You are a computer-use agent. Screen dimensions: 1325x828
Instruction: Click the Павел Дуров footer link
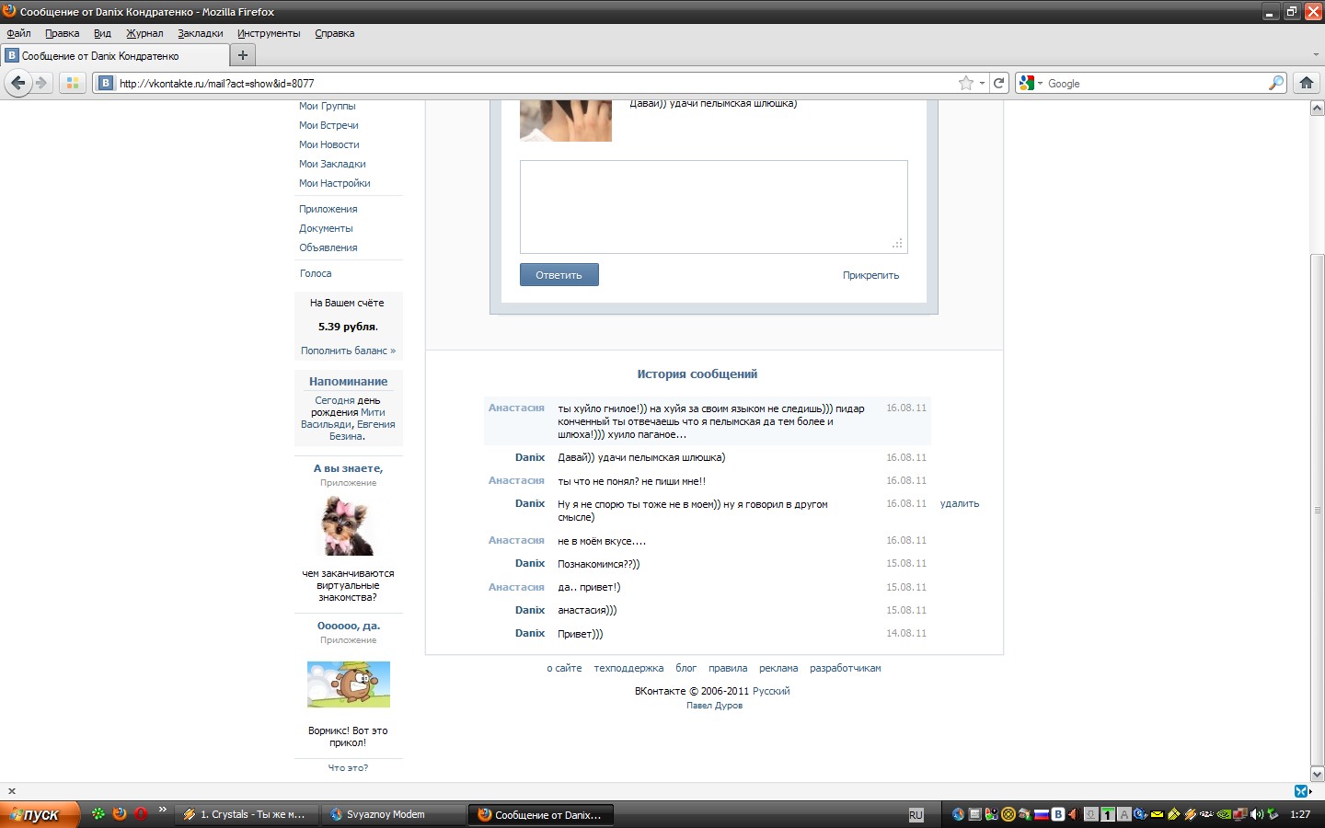(714, 706)
